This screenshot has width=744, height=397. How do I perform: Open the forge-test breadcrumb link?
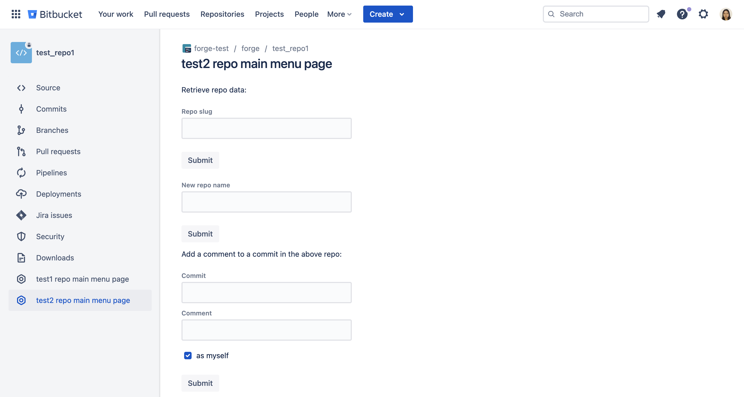[x=211, y=48]
